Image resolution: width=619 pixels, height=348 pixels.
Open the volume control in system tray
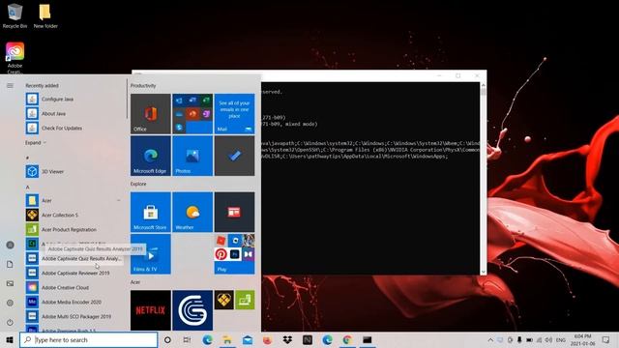(x=548, y=339)
